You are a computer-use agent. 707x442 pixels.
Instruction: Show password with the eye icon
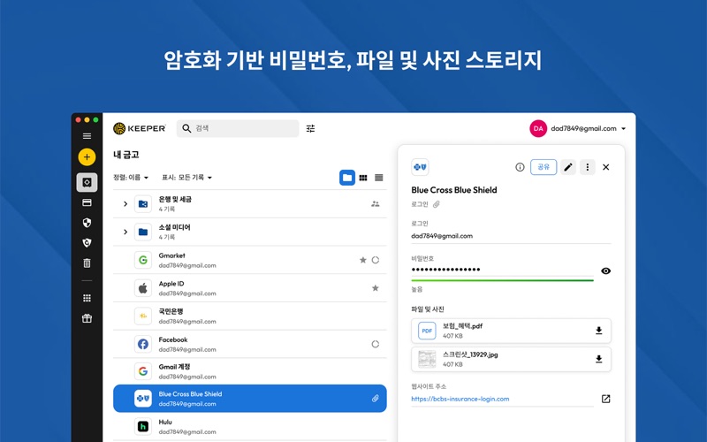tap(606, 271)
